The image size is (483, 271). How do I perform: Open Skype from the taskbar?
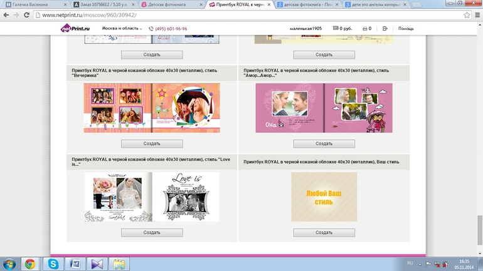point(53,263)
